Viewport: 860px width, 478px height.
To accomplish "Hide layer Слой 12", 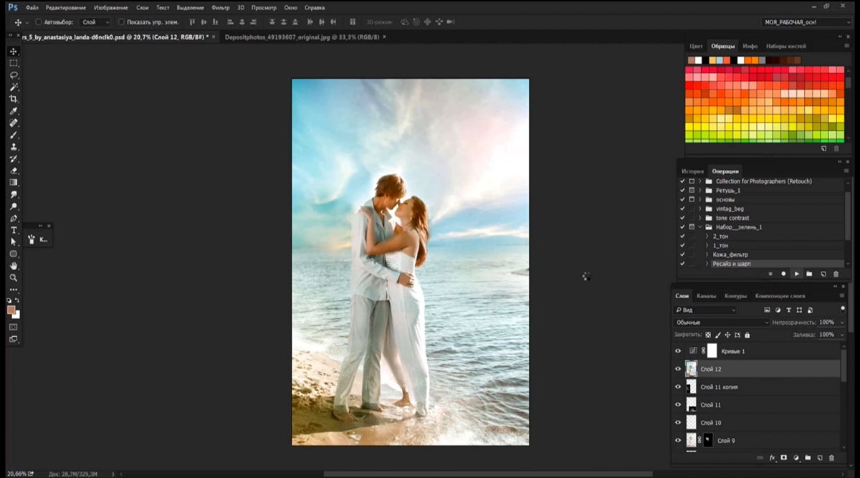I will click(x=678, y=369).
